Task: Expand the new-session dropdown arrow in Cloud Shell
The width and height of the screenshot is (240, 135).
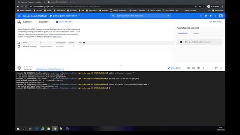Action: click(69, 69)
